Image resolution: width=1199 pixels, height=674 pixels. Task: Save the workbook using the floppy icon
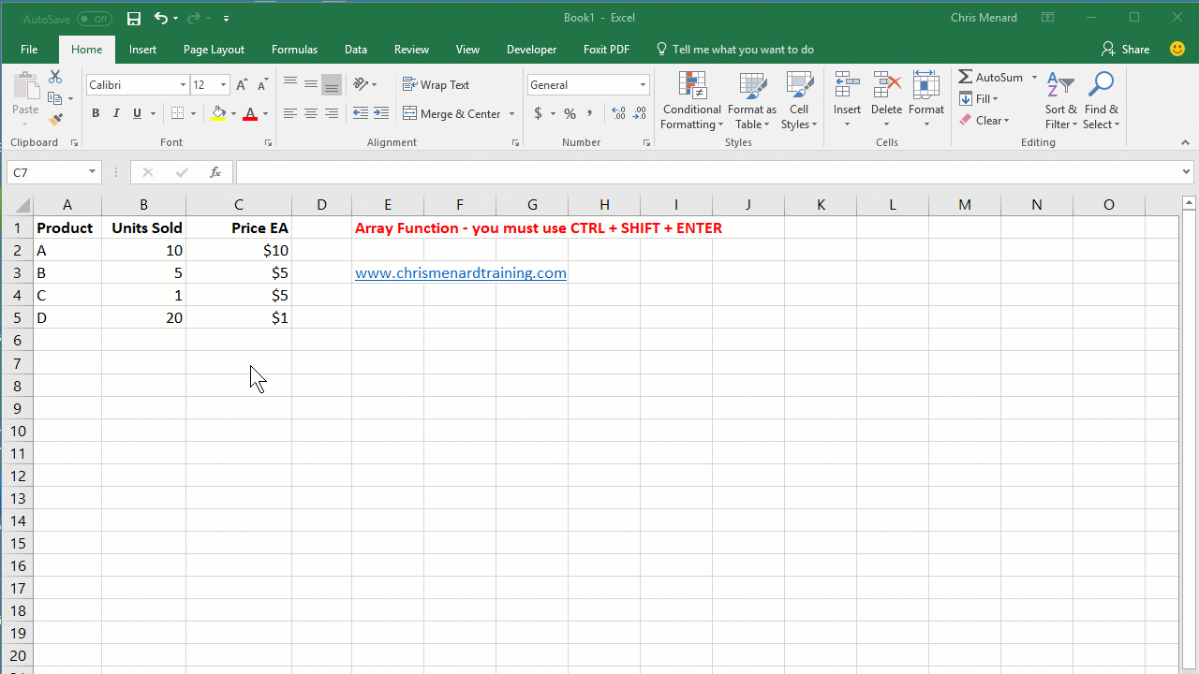[134, 19]
